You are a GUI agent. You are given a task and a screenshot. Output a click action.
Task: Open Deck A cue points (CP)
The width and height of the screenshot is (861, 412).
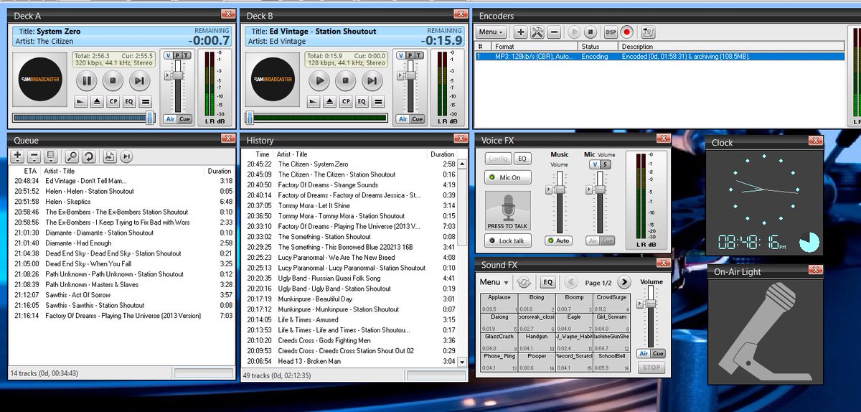point(113,102)
